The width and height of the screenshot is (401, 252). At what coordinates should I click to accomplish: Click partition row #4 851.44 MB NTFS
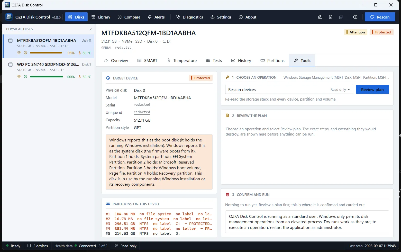(x=159, y=229)
